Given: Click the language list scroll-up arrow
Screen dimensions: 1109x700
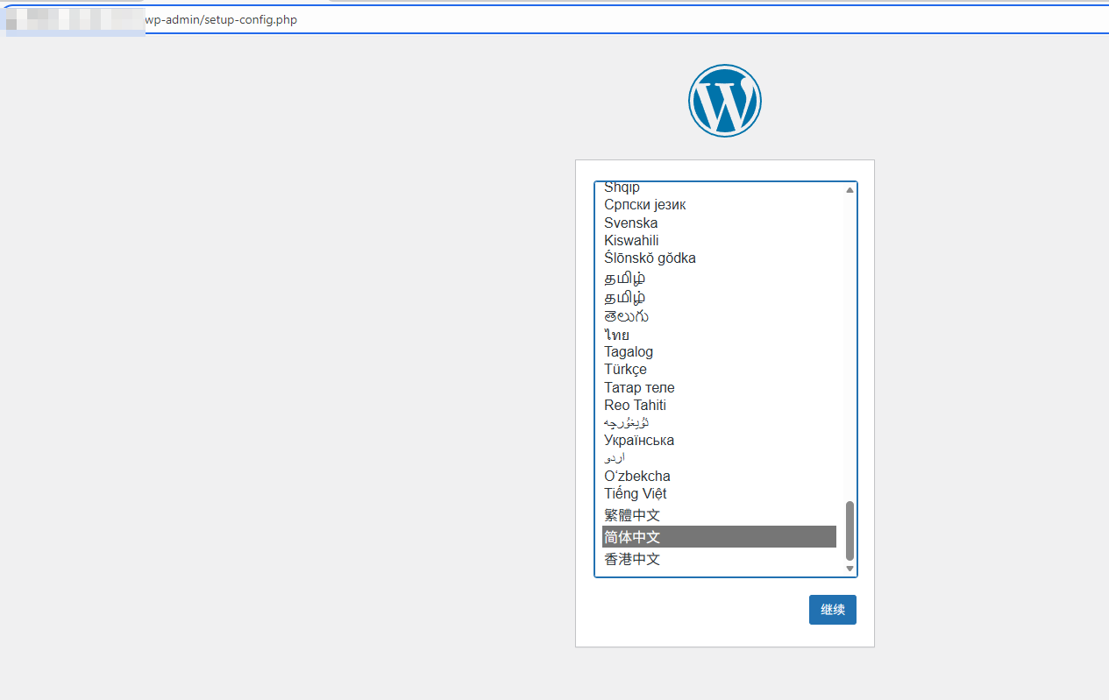Looking at the screenshot, I should [x=850, y=190].
